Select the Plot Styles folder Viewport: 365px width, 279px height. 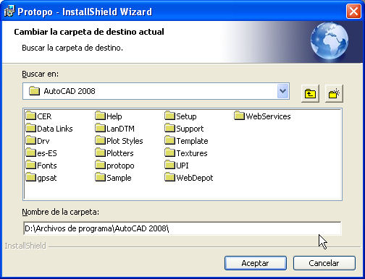(x=119, y=141)
